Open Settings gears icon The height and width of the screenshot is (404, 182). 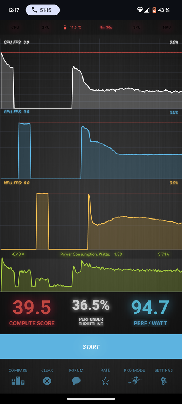pos(164,381)
